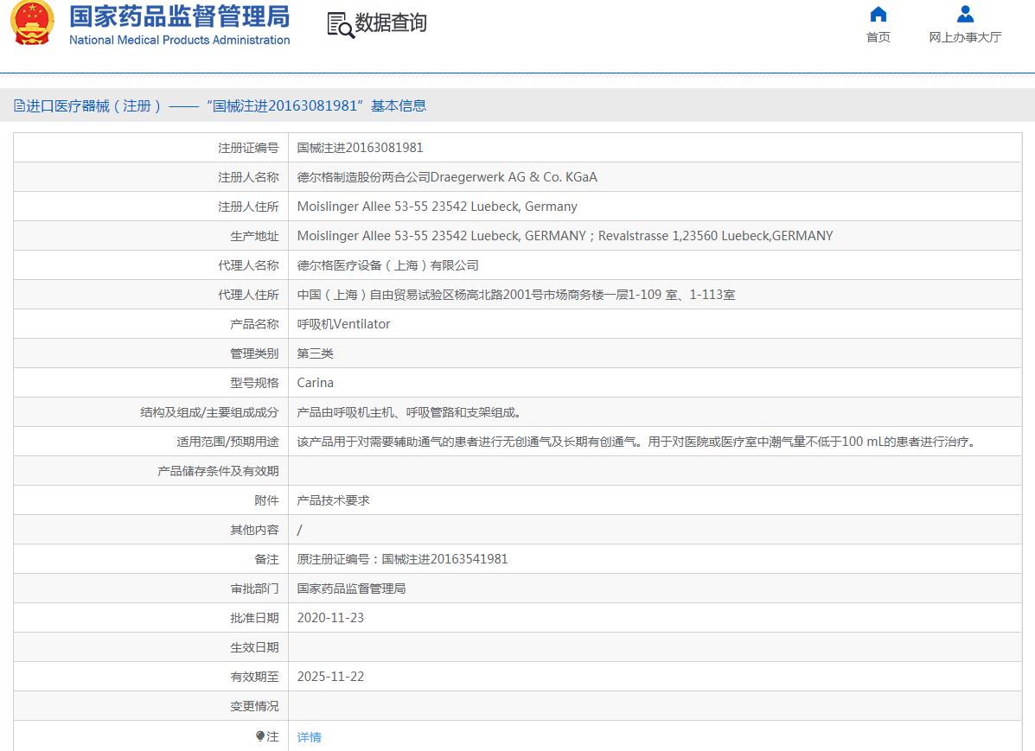Click the expiry date 2025-11-22
This screenshot has height=751, width=1035.
click(330, 677)
